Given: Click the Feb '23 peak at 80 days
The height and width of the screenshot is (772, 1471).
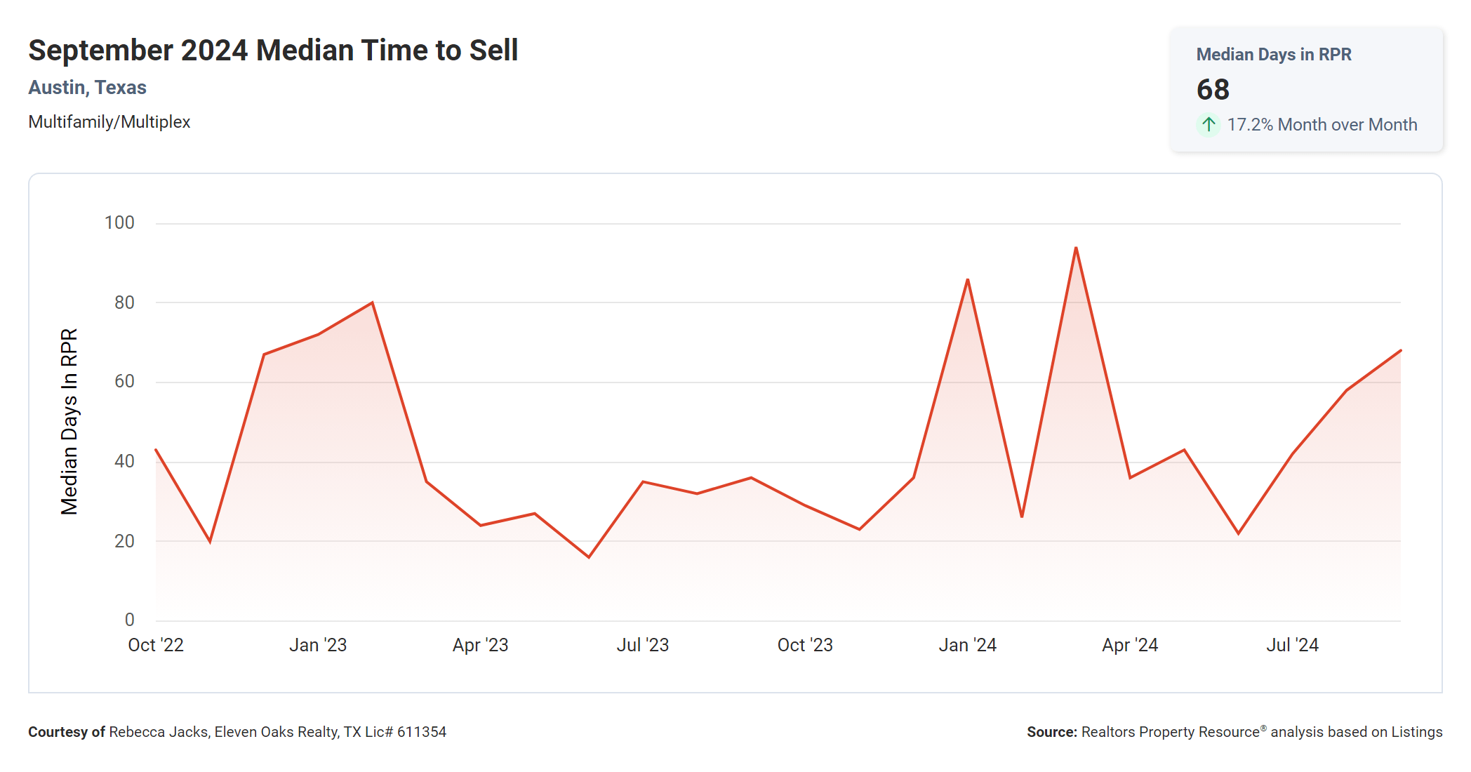Looking at the screenshot, I should pos(372,302).
